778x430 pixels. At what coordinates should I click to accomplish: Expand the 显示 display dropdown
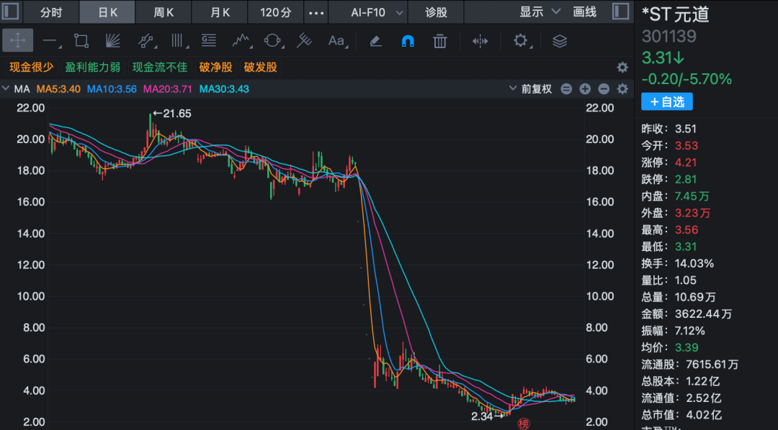(x=540, y=12)
